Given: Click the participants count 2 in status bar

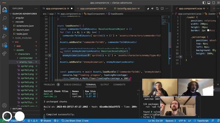Looking at the screenshot, I should 56,121.
